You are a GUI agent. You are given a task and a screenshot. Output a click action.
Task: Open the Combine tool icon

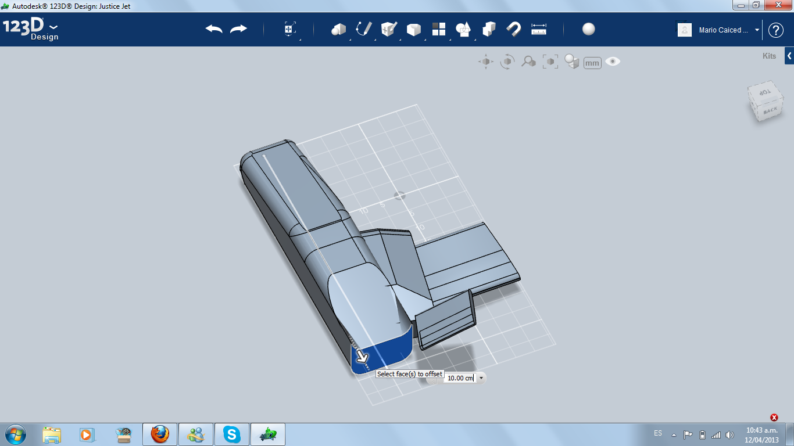click(x=489, y=29)
